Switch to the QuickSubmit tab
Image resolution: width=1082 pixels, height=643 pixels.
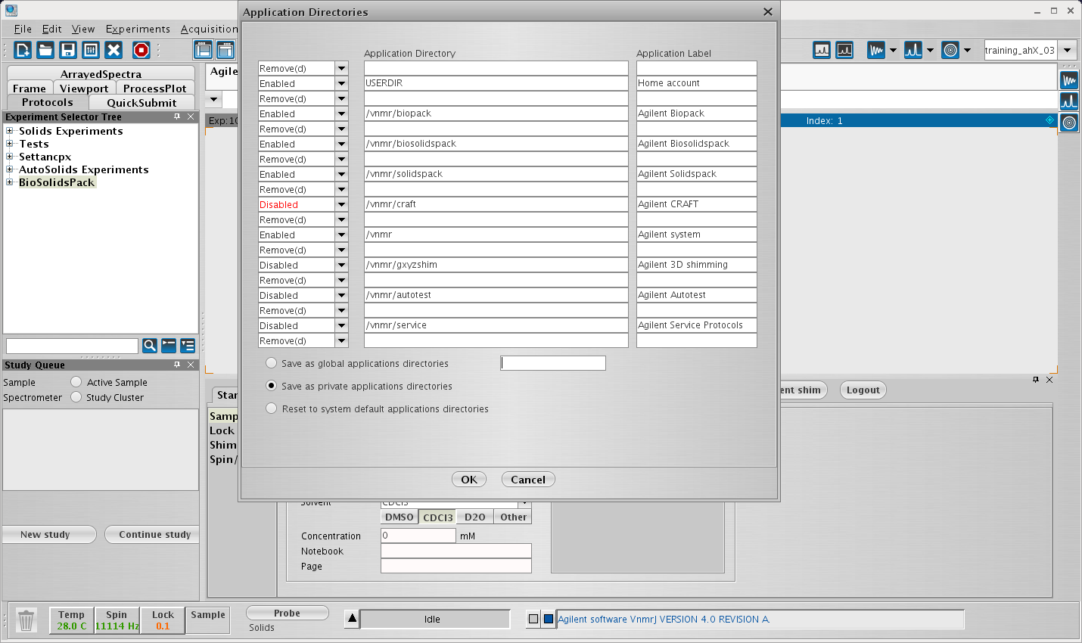[141, 103]
